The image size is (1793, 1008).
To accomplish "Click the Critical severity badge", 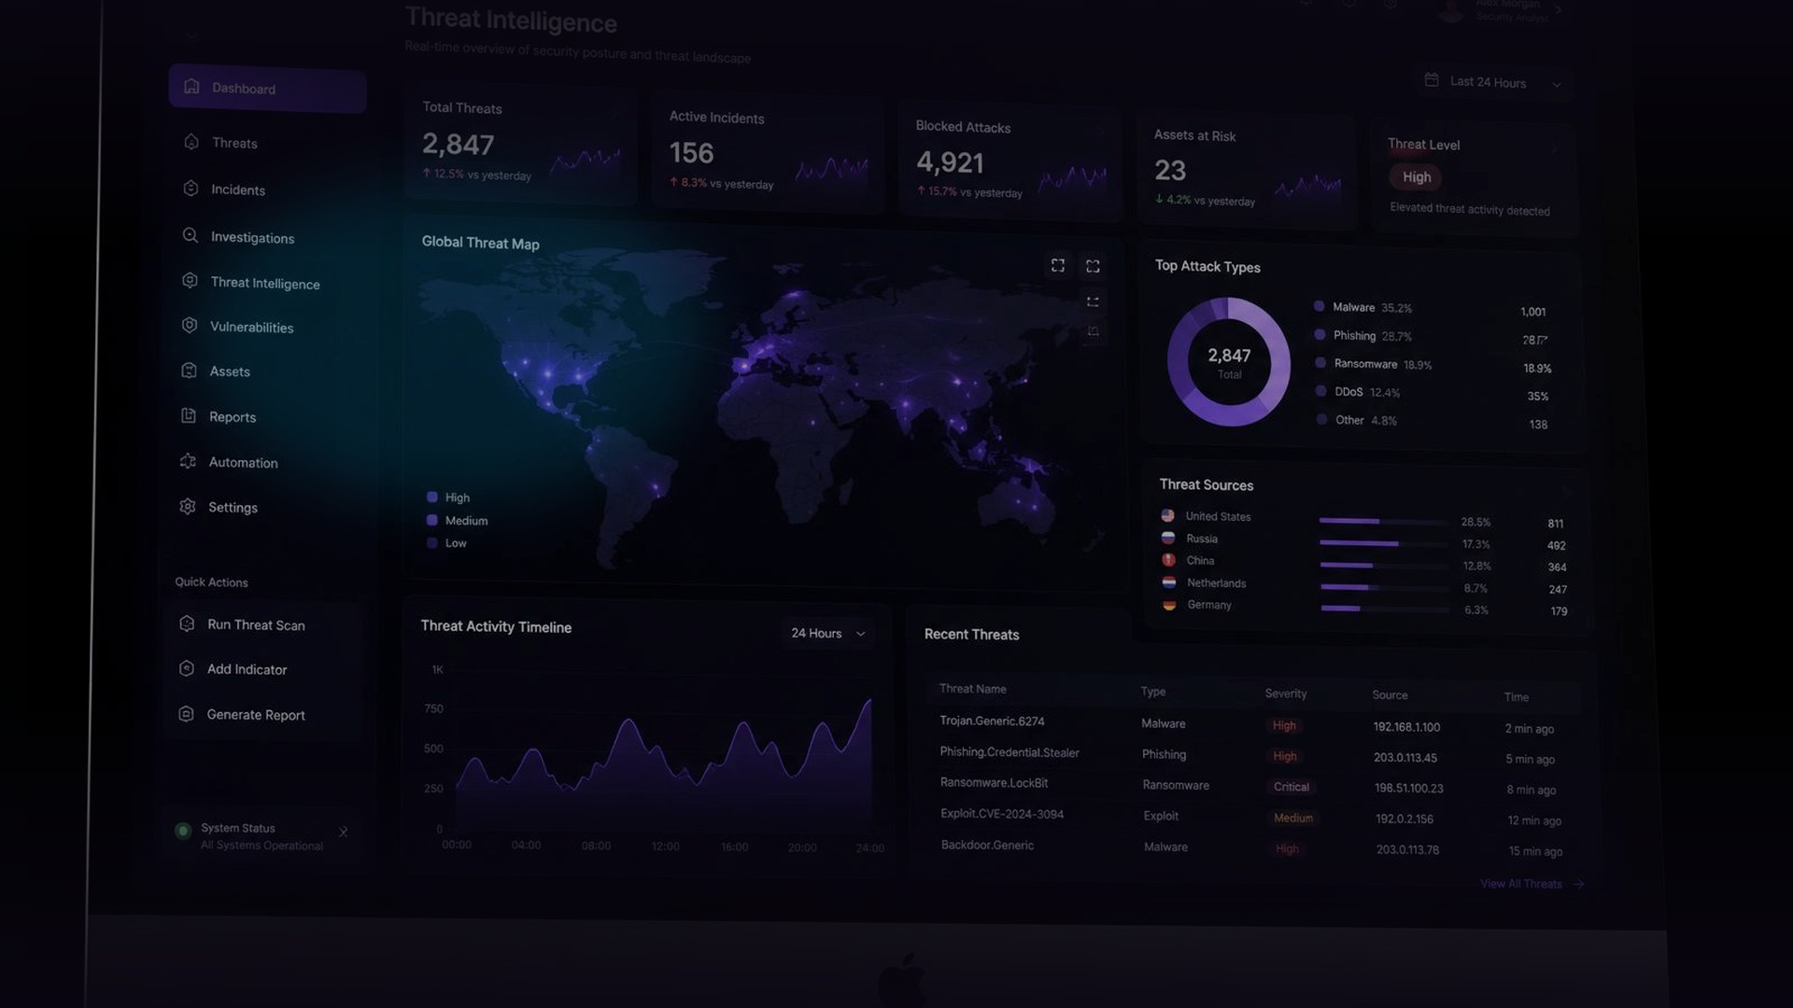I will [x=1292, y=787].
